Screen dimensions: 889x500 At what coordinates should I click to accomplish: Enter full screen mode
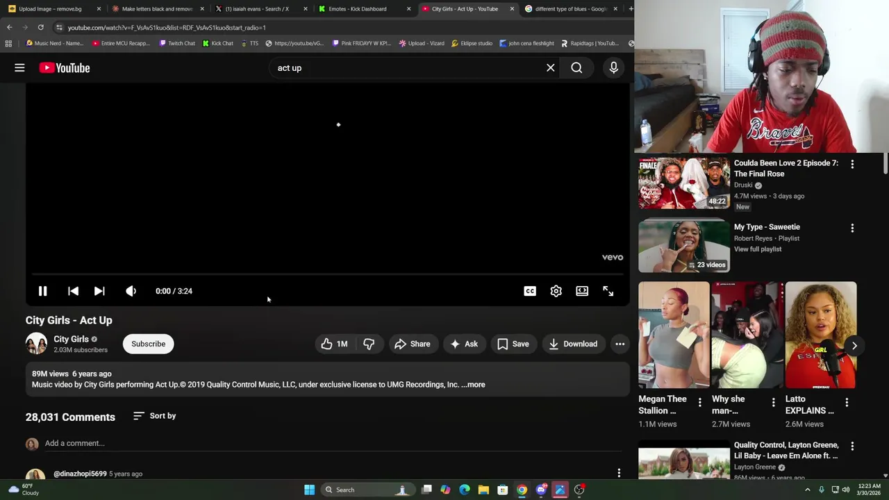(x=608, y=291)
